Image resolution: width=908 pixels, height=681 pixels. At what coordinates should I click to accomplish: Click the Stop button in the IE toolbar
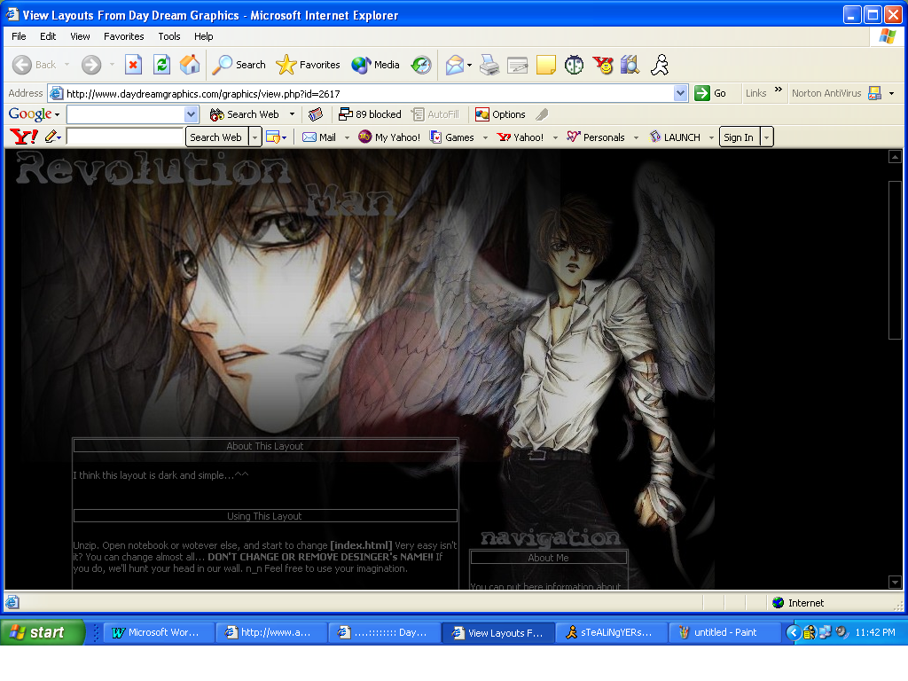click(x=133, y=65)
